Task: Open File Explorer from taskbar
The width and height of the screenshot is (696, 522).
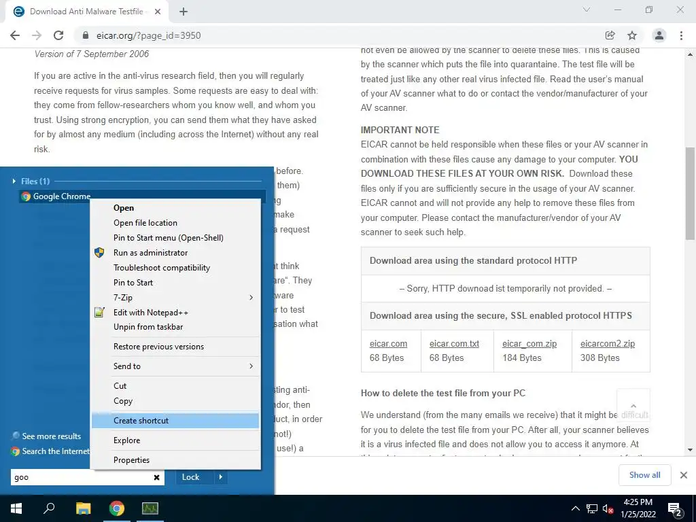Action: point(83,508)
